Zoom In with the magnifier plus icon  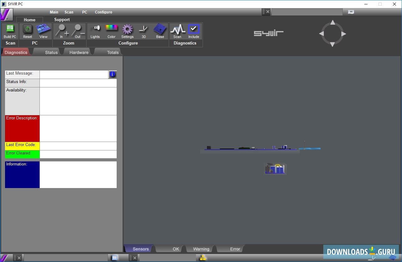(x=61, y=31)
